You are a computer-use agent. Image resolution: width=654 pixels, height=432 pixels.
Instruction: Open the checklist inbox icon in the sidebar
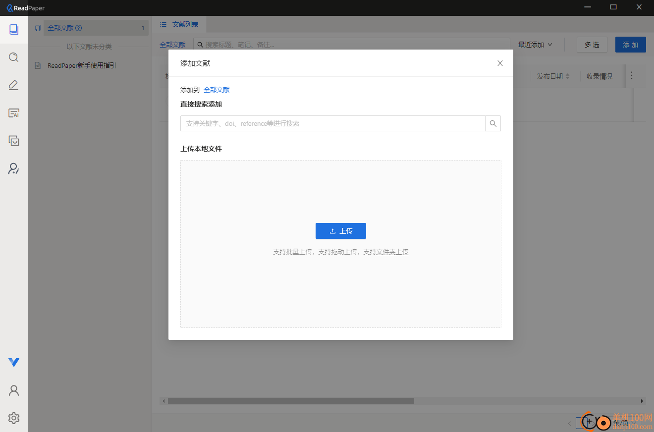pyautogui.click(x=14, y=141)
